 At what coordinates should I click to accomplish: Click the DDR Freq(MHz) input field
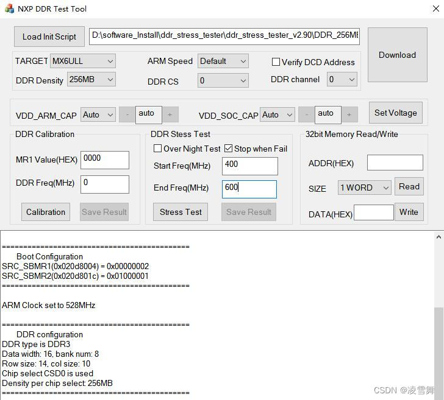coord(105,184)
